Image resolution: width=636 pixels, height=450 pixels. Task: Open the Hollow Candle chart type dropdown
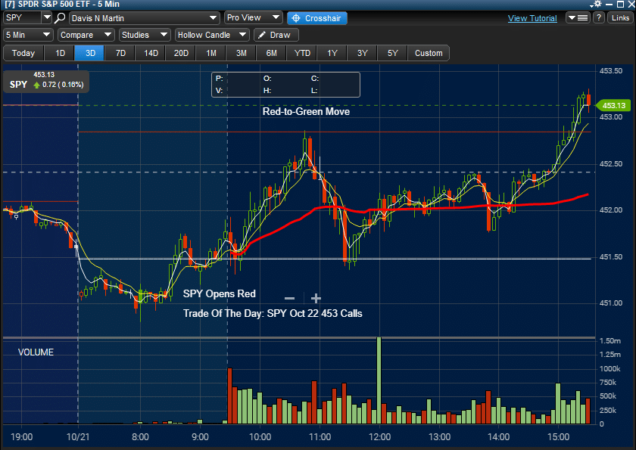pos(212,35)
